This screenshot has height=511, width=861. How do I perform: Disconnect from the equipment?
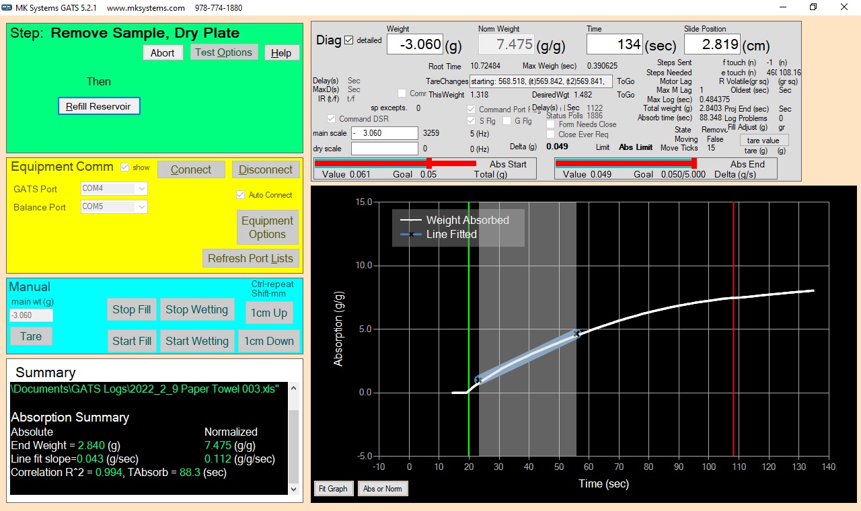266,169
